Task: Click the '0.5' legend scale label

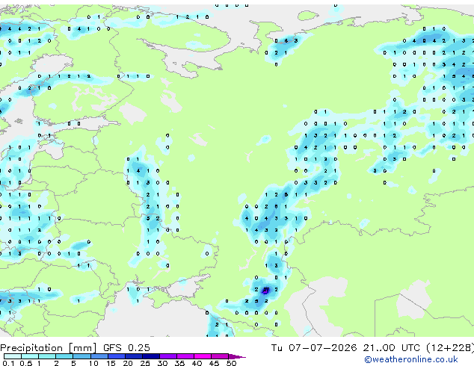Action: click(25, 363)
